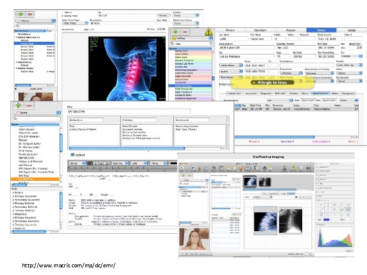367x275 pixels.
Task: Open the Fonts dropdown
Action: 159,163
